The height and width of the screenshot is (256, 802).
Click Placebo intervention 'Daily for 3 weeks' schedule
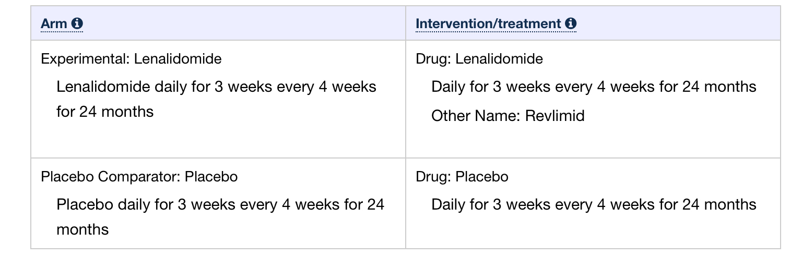point(594,204)
